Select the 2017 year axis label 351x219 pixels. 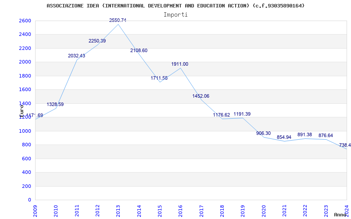201,211
